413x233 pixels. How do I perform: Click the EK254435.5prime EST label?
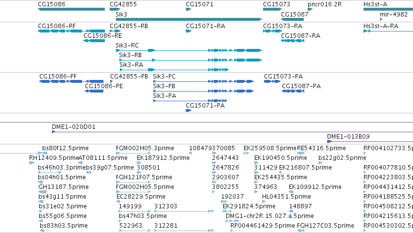pyautogui.click(x=281, y=177)
